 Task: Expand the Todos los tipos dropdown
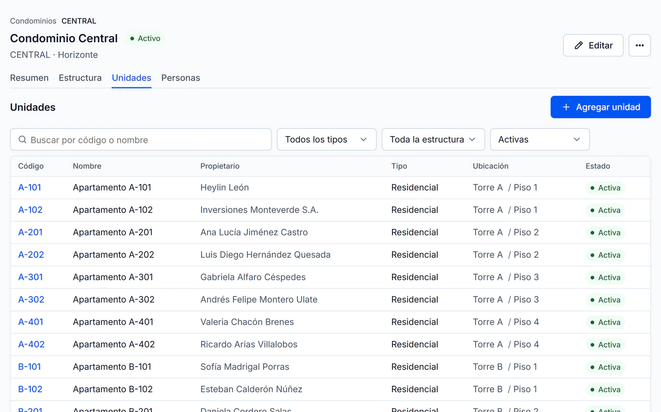coord(326,140)
